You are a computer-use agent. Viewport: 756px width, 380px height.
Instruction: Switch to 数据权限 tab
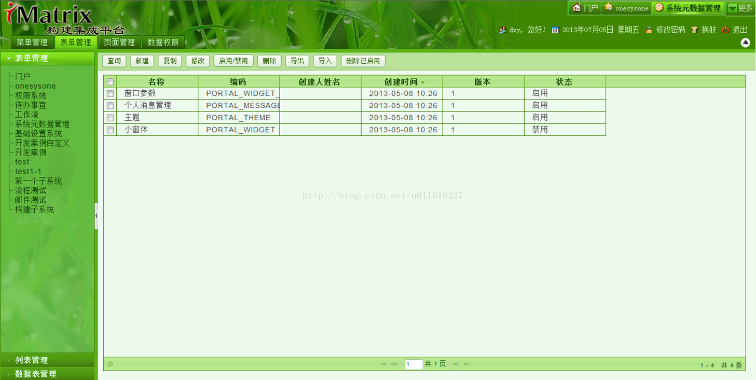pyautogui.click(x=163, y=43)
